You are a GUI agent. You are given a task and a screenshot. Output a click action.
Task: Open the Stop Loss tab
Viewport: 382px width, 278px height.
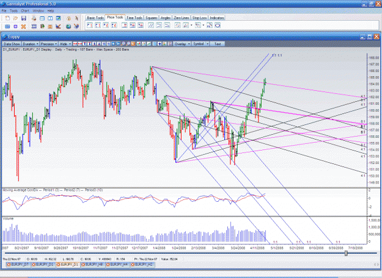pyautogui.click(x=199, y=18)
